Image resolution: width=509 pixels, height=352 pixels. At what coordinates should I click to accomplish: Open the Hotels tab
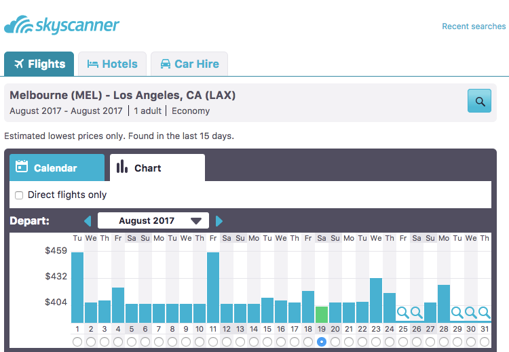point(112,64)
